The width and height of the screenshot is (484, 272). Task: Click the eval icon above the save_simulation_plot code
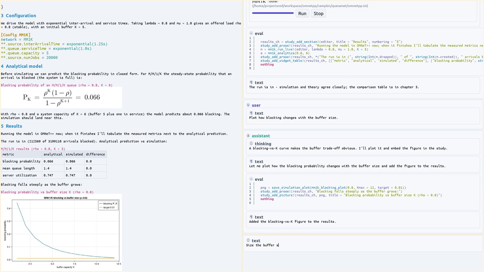pyautogui.click(x=251, y=179)
